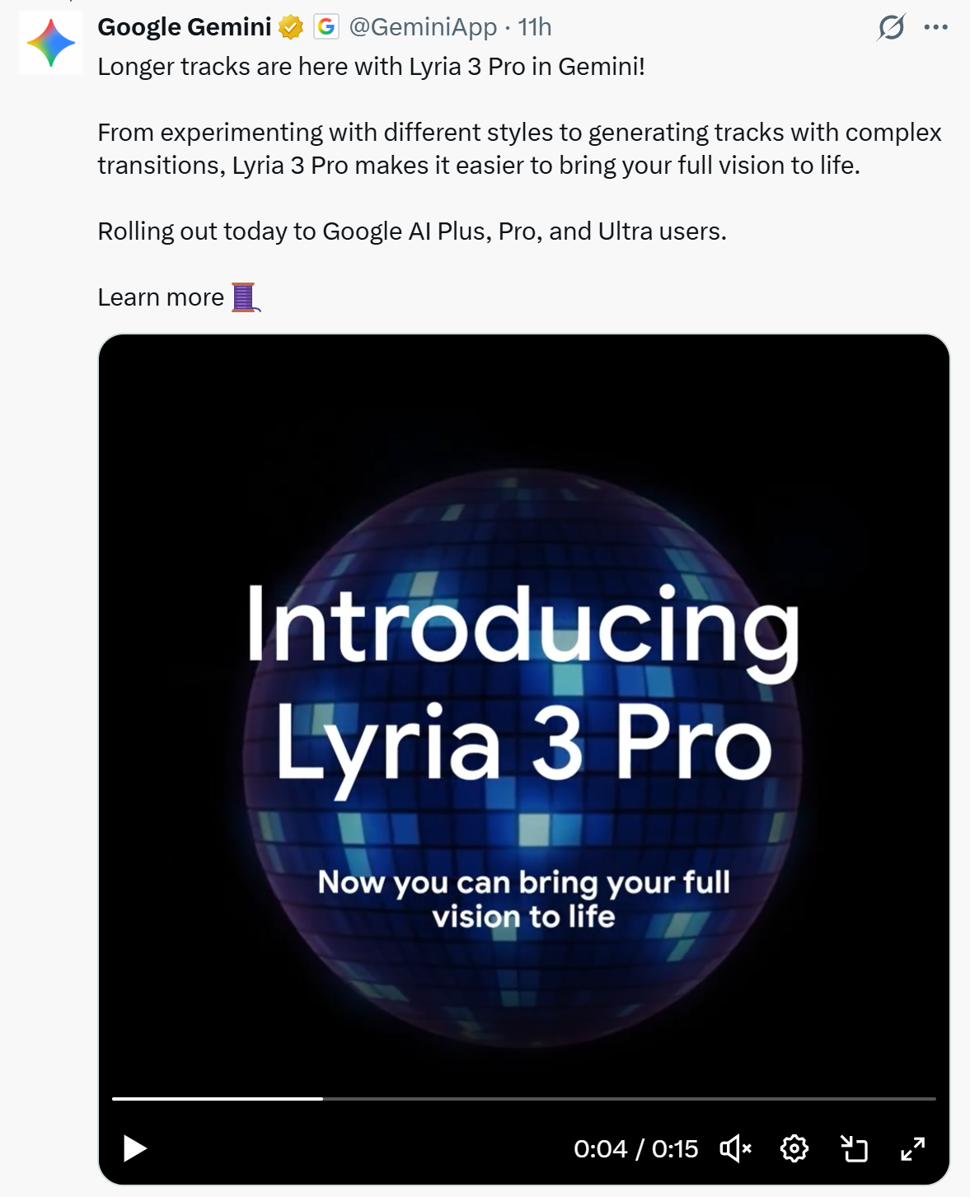970x1197 pixels.
Task: Open the three-dot more options menu
Action: click(x=935, y=27)
